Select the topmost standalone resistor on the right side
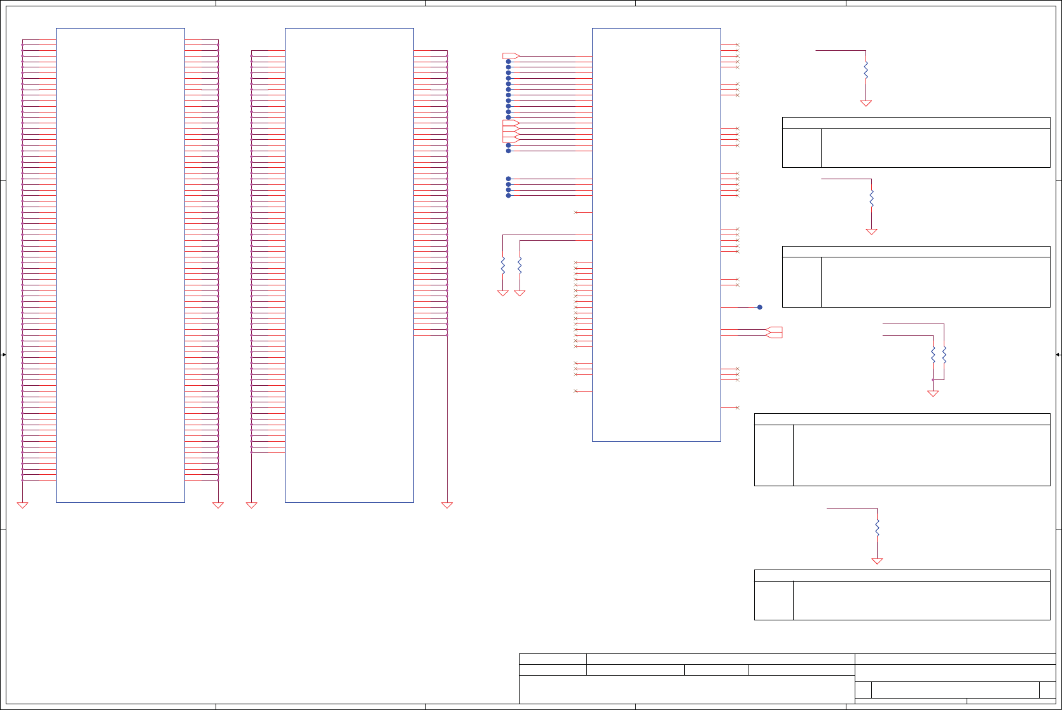1062x710 pixels. 865,70
